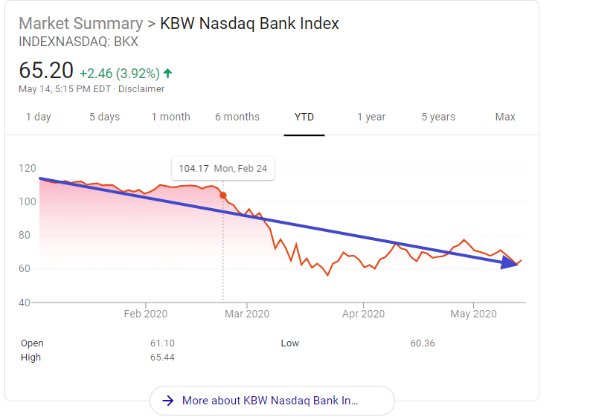Image resolution: width=590 pixels, height=417 pixels.
Task: Open the 6 months chart tab
Action: tap(237, 117)
